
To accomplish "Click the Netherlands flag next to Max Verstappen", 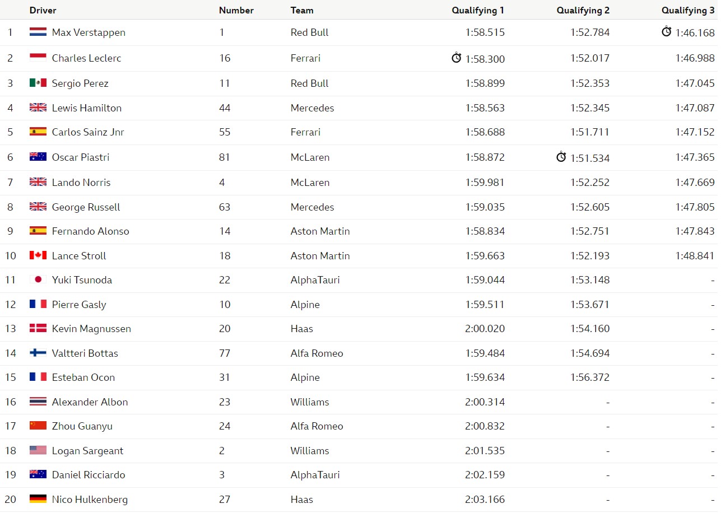I will (38, 32).
